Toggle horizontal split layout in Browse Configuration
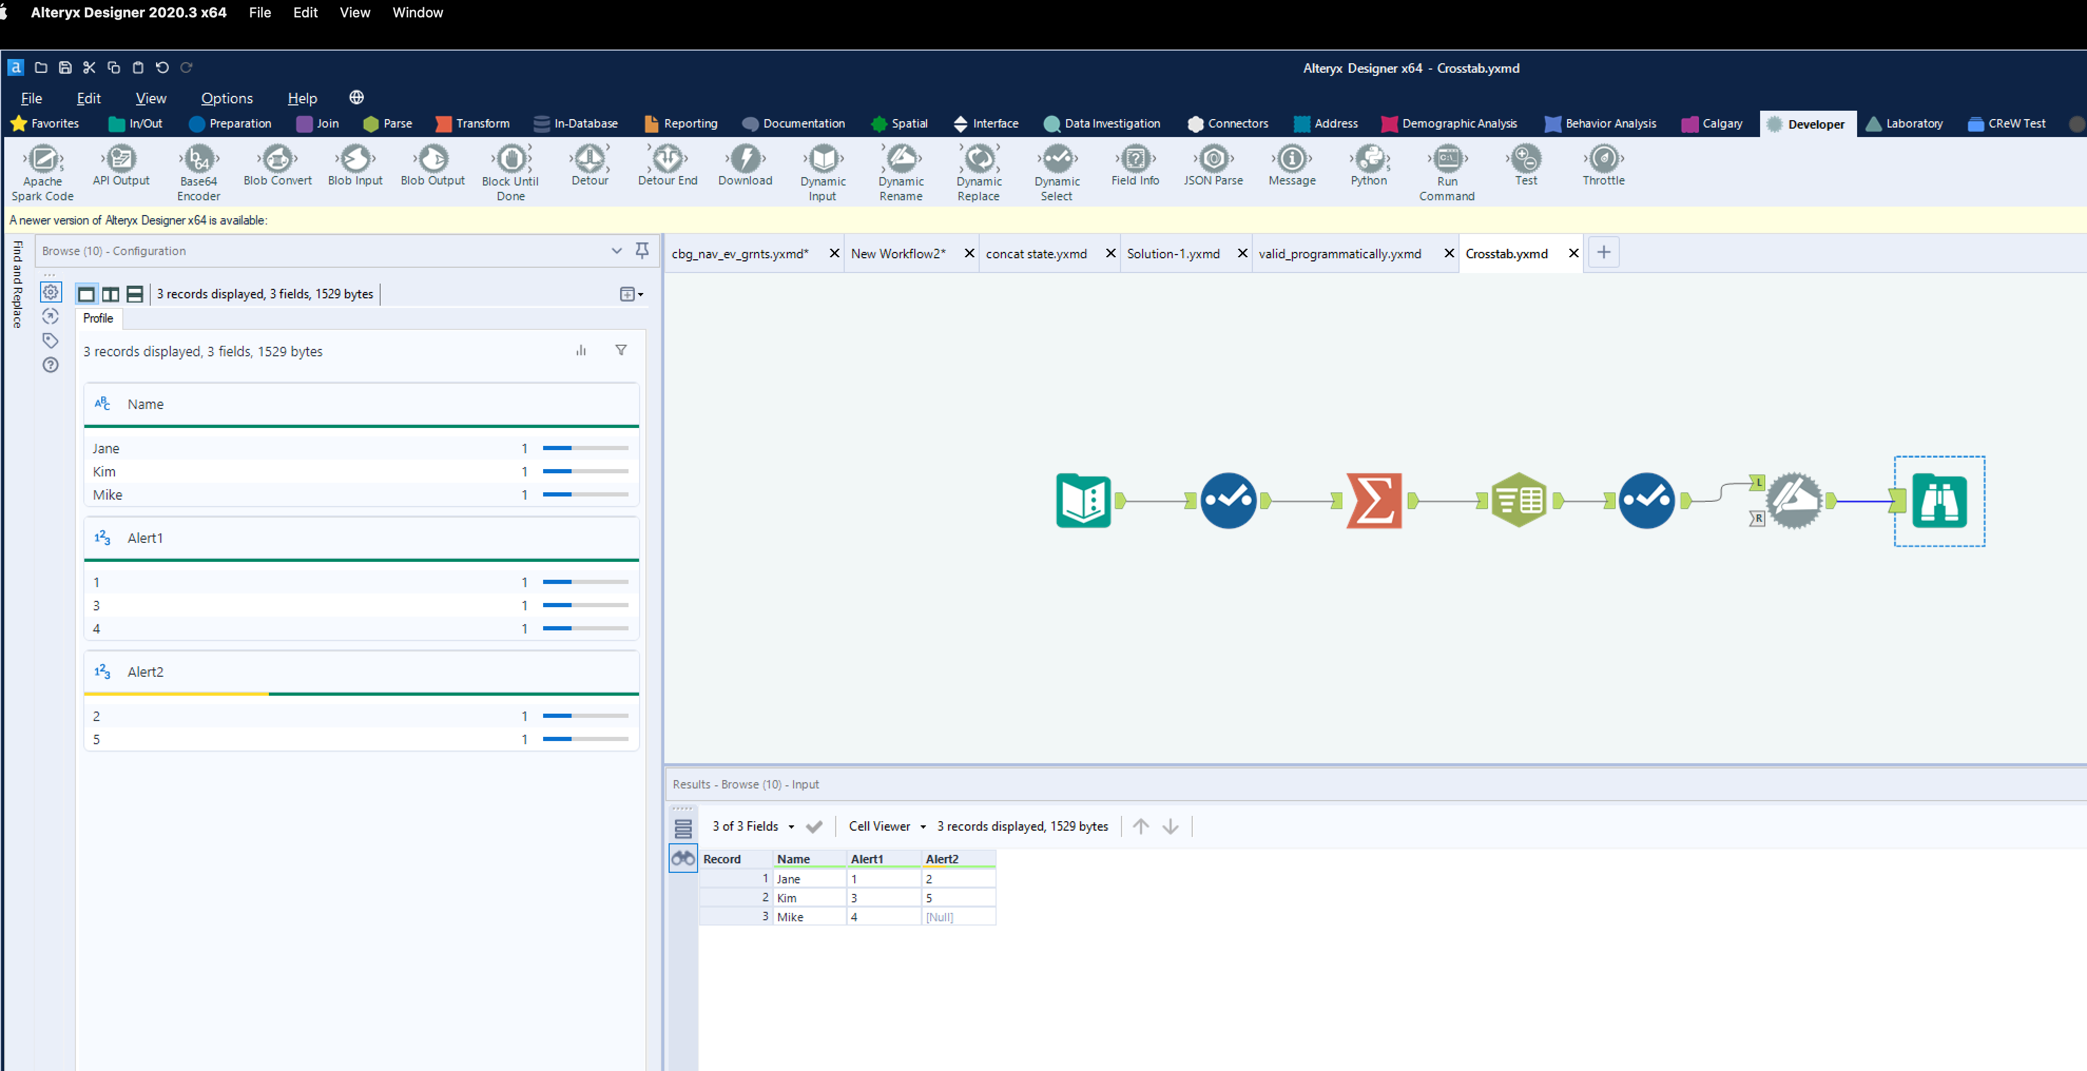This screenshot has width=2087, height=1071. [134, 293]
